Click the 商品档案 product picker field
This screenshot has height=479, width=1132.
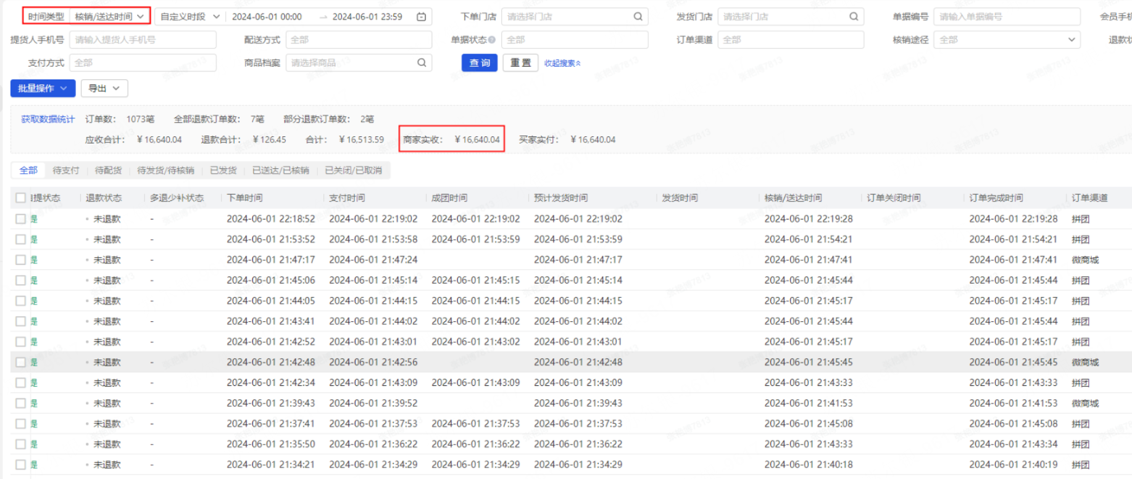[x=359, y=62]
